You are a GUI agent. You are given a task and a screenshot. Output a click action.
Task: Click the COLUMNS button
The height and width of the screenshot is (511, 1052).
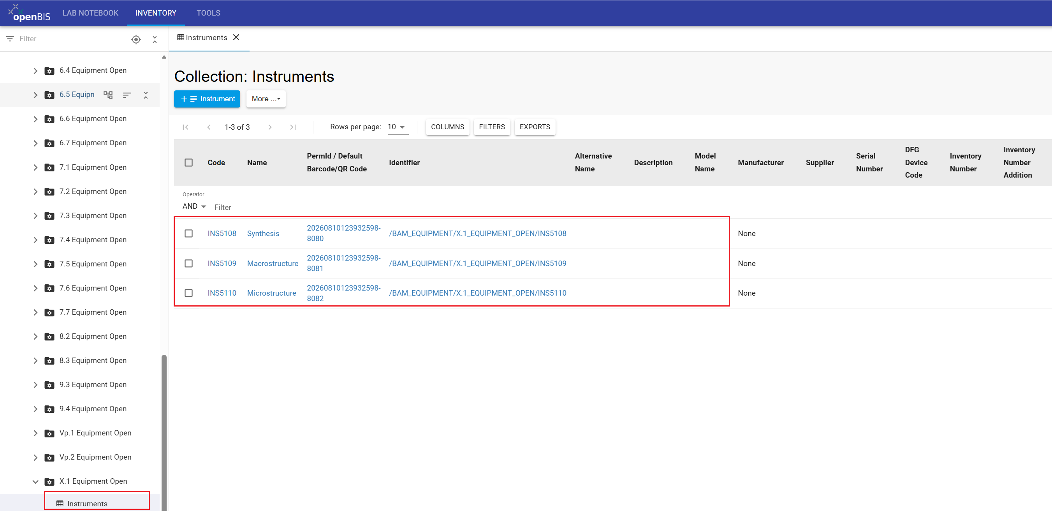click(447, 127)
